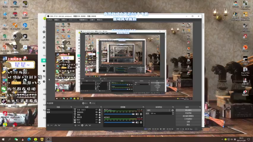Toggle the lock on the 照片 source
This screenshot has height=142, width=253.
tap(100, 120)
